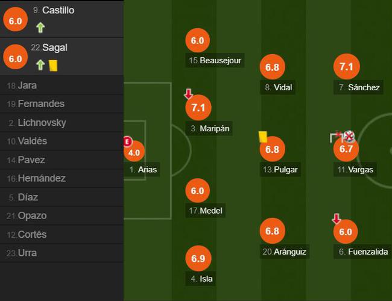Select Jara in the substitutes list
Image resolution: width=392 pixels, height=301 pixels.
coord(62,85)
